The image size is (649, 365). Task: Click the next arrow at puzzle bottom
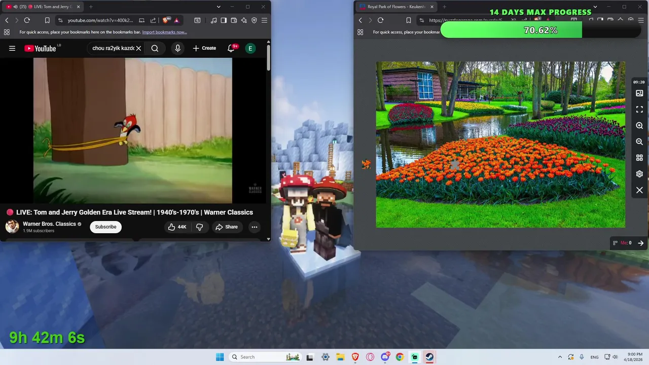641,243
